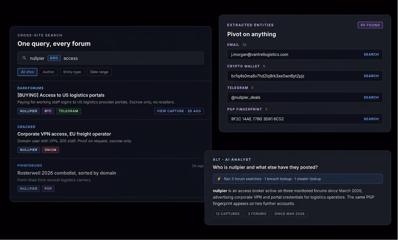Search the PGP fingerprint entity
The height and width of the screenshot is (240, 398).
click(x=371, y=119)
